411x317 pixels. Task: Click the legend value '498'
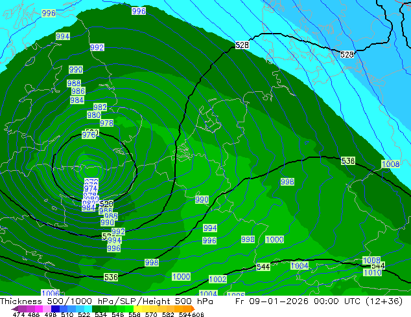coord(51,314)
